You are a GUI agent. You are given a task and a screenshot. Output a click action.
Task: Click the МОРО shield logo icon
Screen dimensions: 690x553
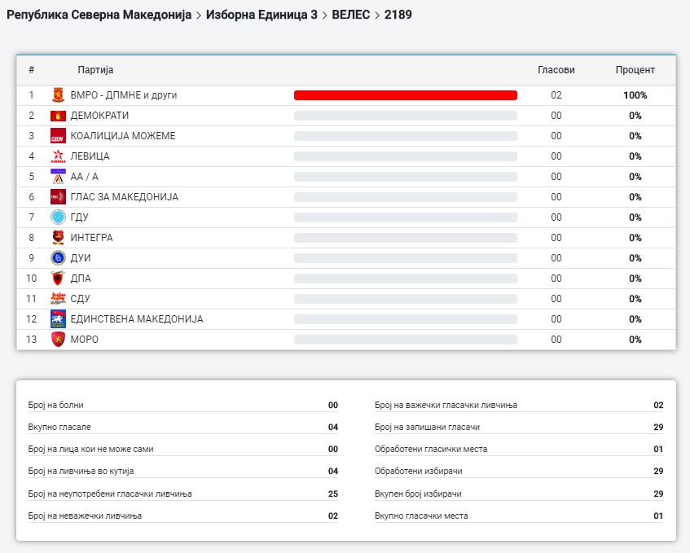point(58,340)
